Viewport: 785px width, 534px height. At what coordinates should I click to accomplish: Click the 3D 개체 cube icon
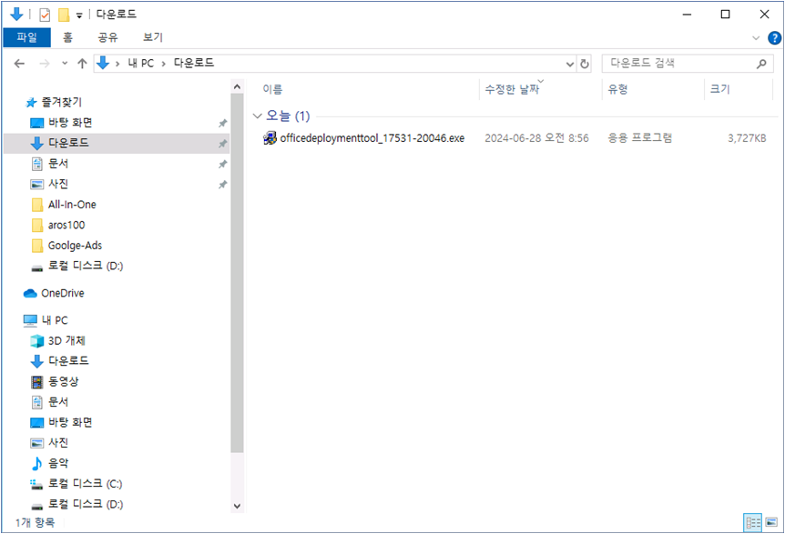36,341
